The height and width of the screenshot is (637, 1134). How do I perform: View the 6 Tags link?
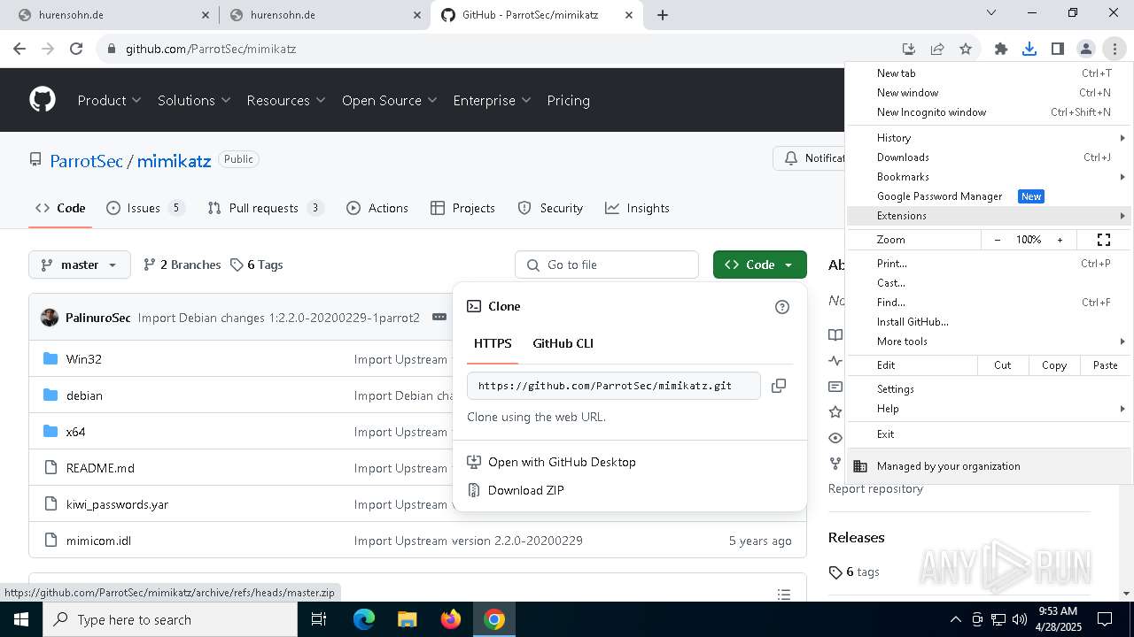click(x=256, y=265)
